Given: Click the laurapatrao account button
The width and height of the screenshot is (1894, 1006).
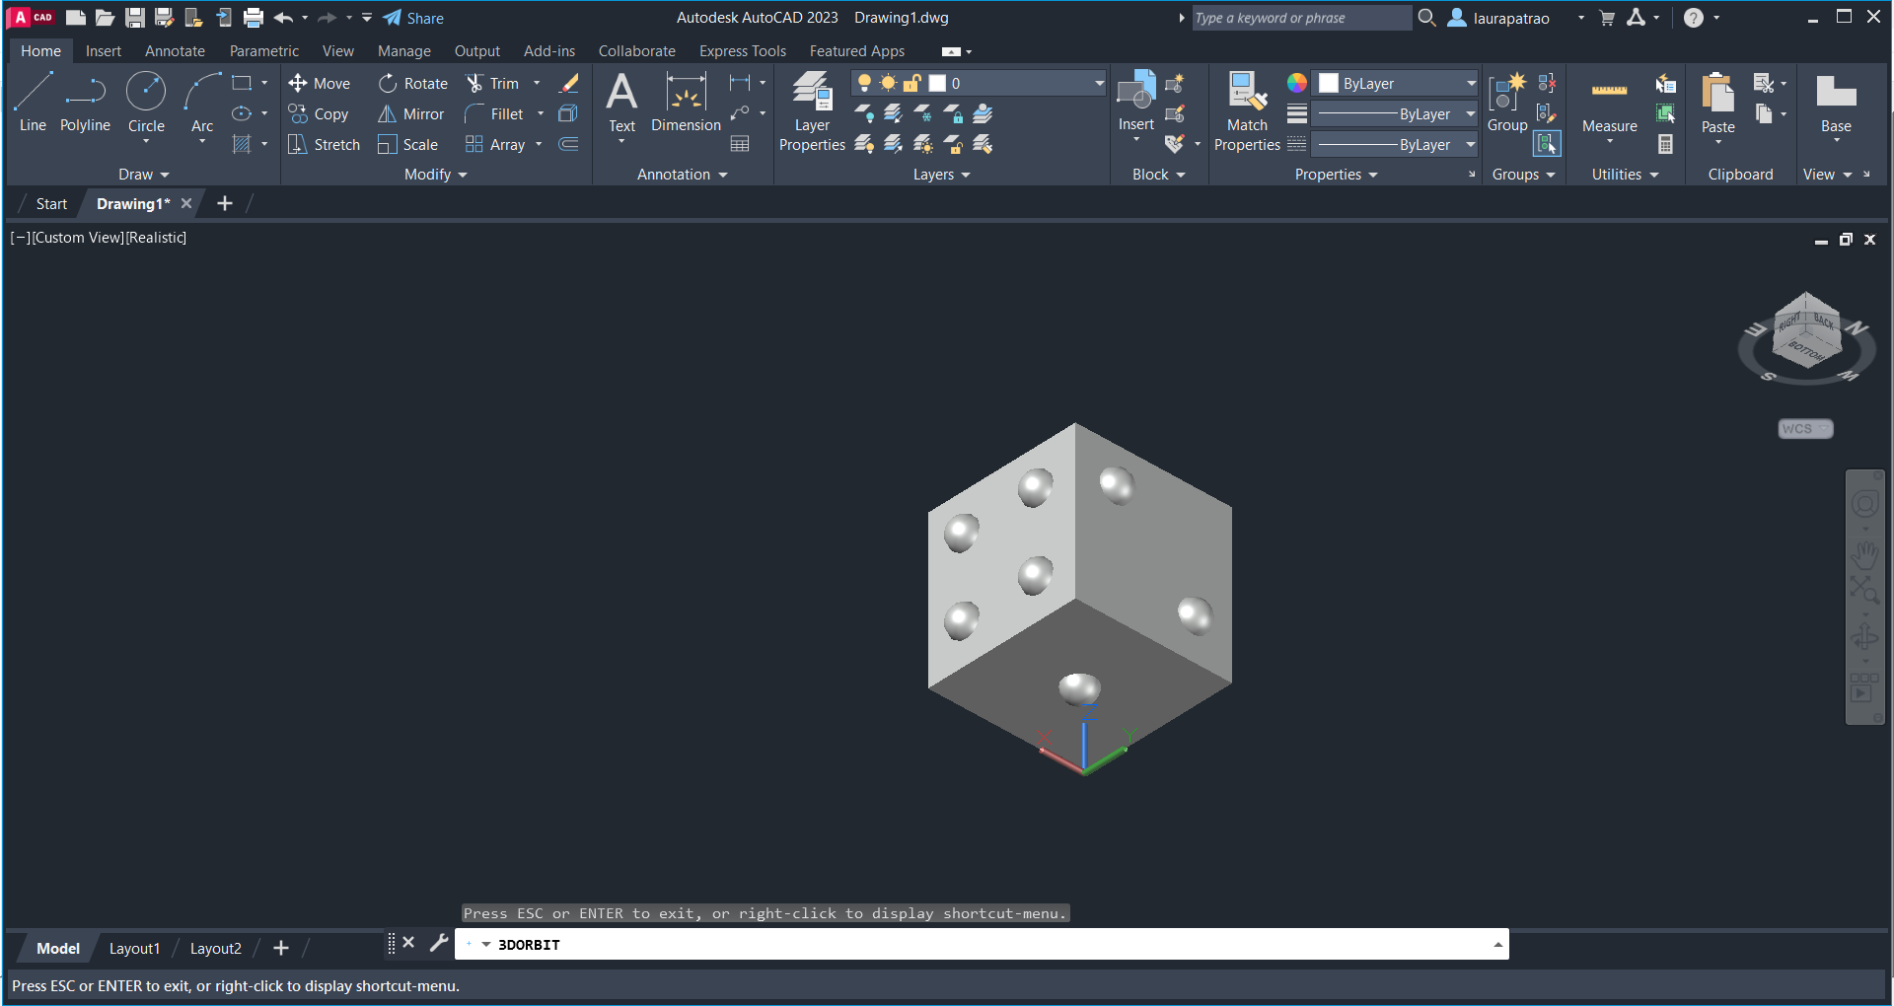Looking at the screenshot, I should [1499, 18].
